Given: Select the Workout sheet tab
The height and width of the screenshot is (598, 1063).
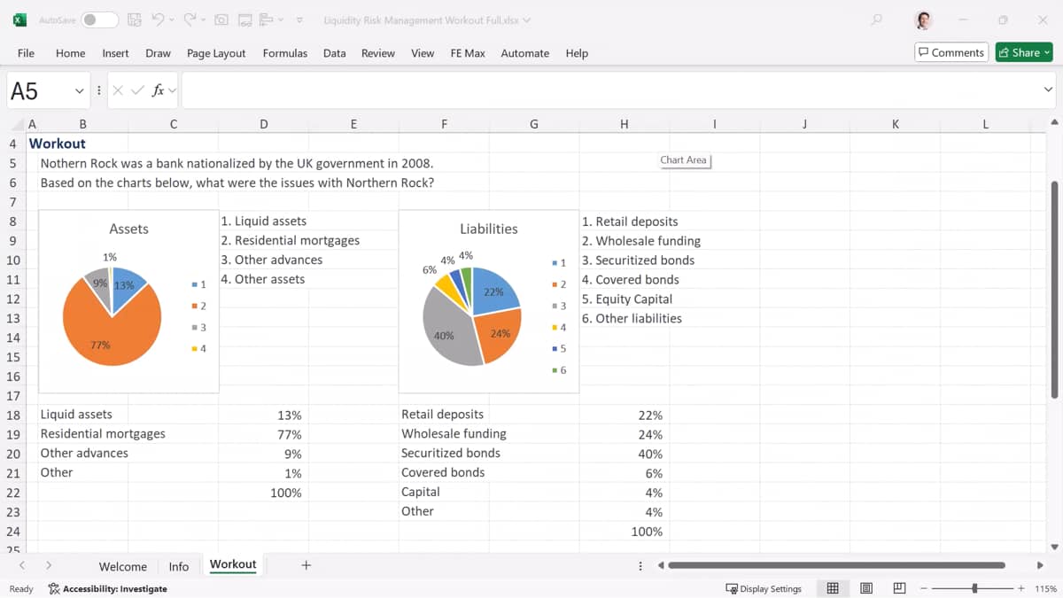Looking at the screenshot, I should tap(233, 565).
